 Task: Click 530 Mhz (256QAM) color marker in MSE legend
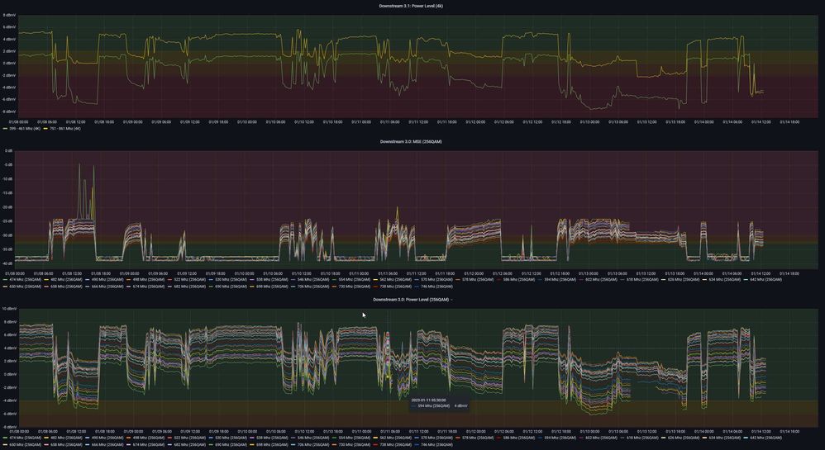point(211,280)
